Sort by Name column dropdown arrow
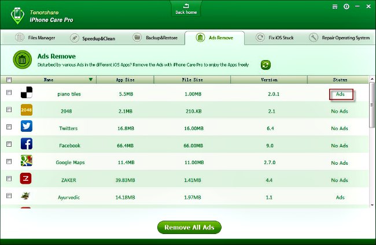Image resolution: width=376 pixels, height=245 pixels. pyautogui.click(x=91, y=80)
